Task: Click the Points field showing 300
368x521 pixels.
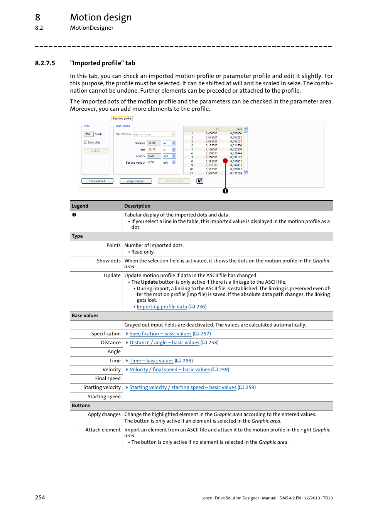Action: click(89, 134)
